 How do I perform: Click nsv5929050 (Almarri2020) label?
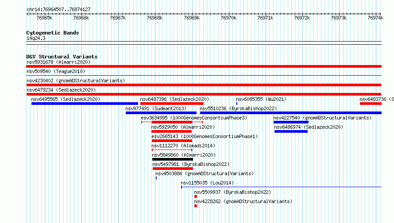click(x=183, y=127)
